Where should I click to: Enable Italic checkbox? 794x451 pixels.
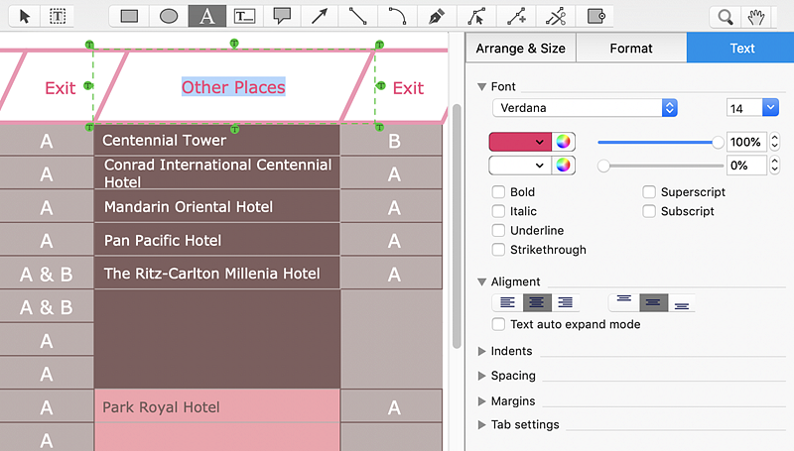coord(499,211)
